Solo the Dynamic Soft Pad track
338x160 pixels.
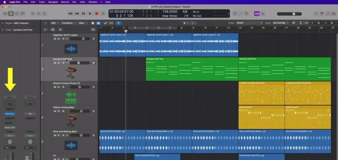pyautogui.click(x=59, y=63)
